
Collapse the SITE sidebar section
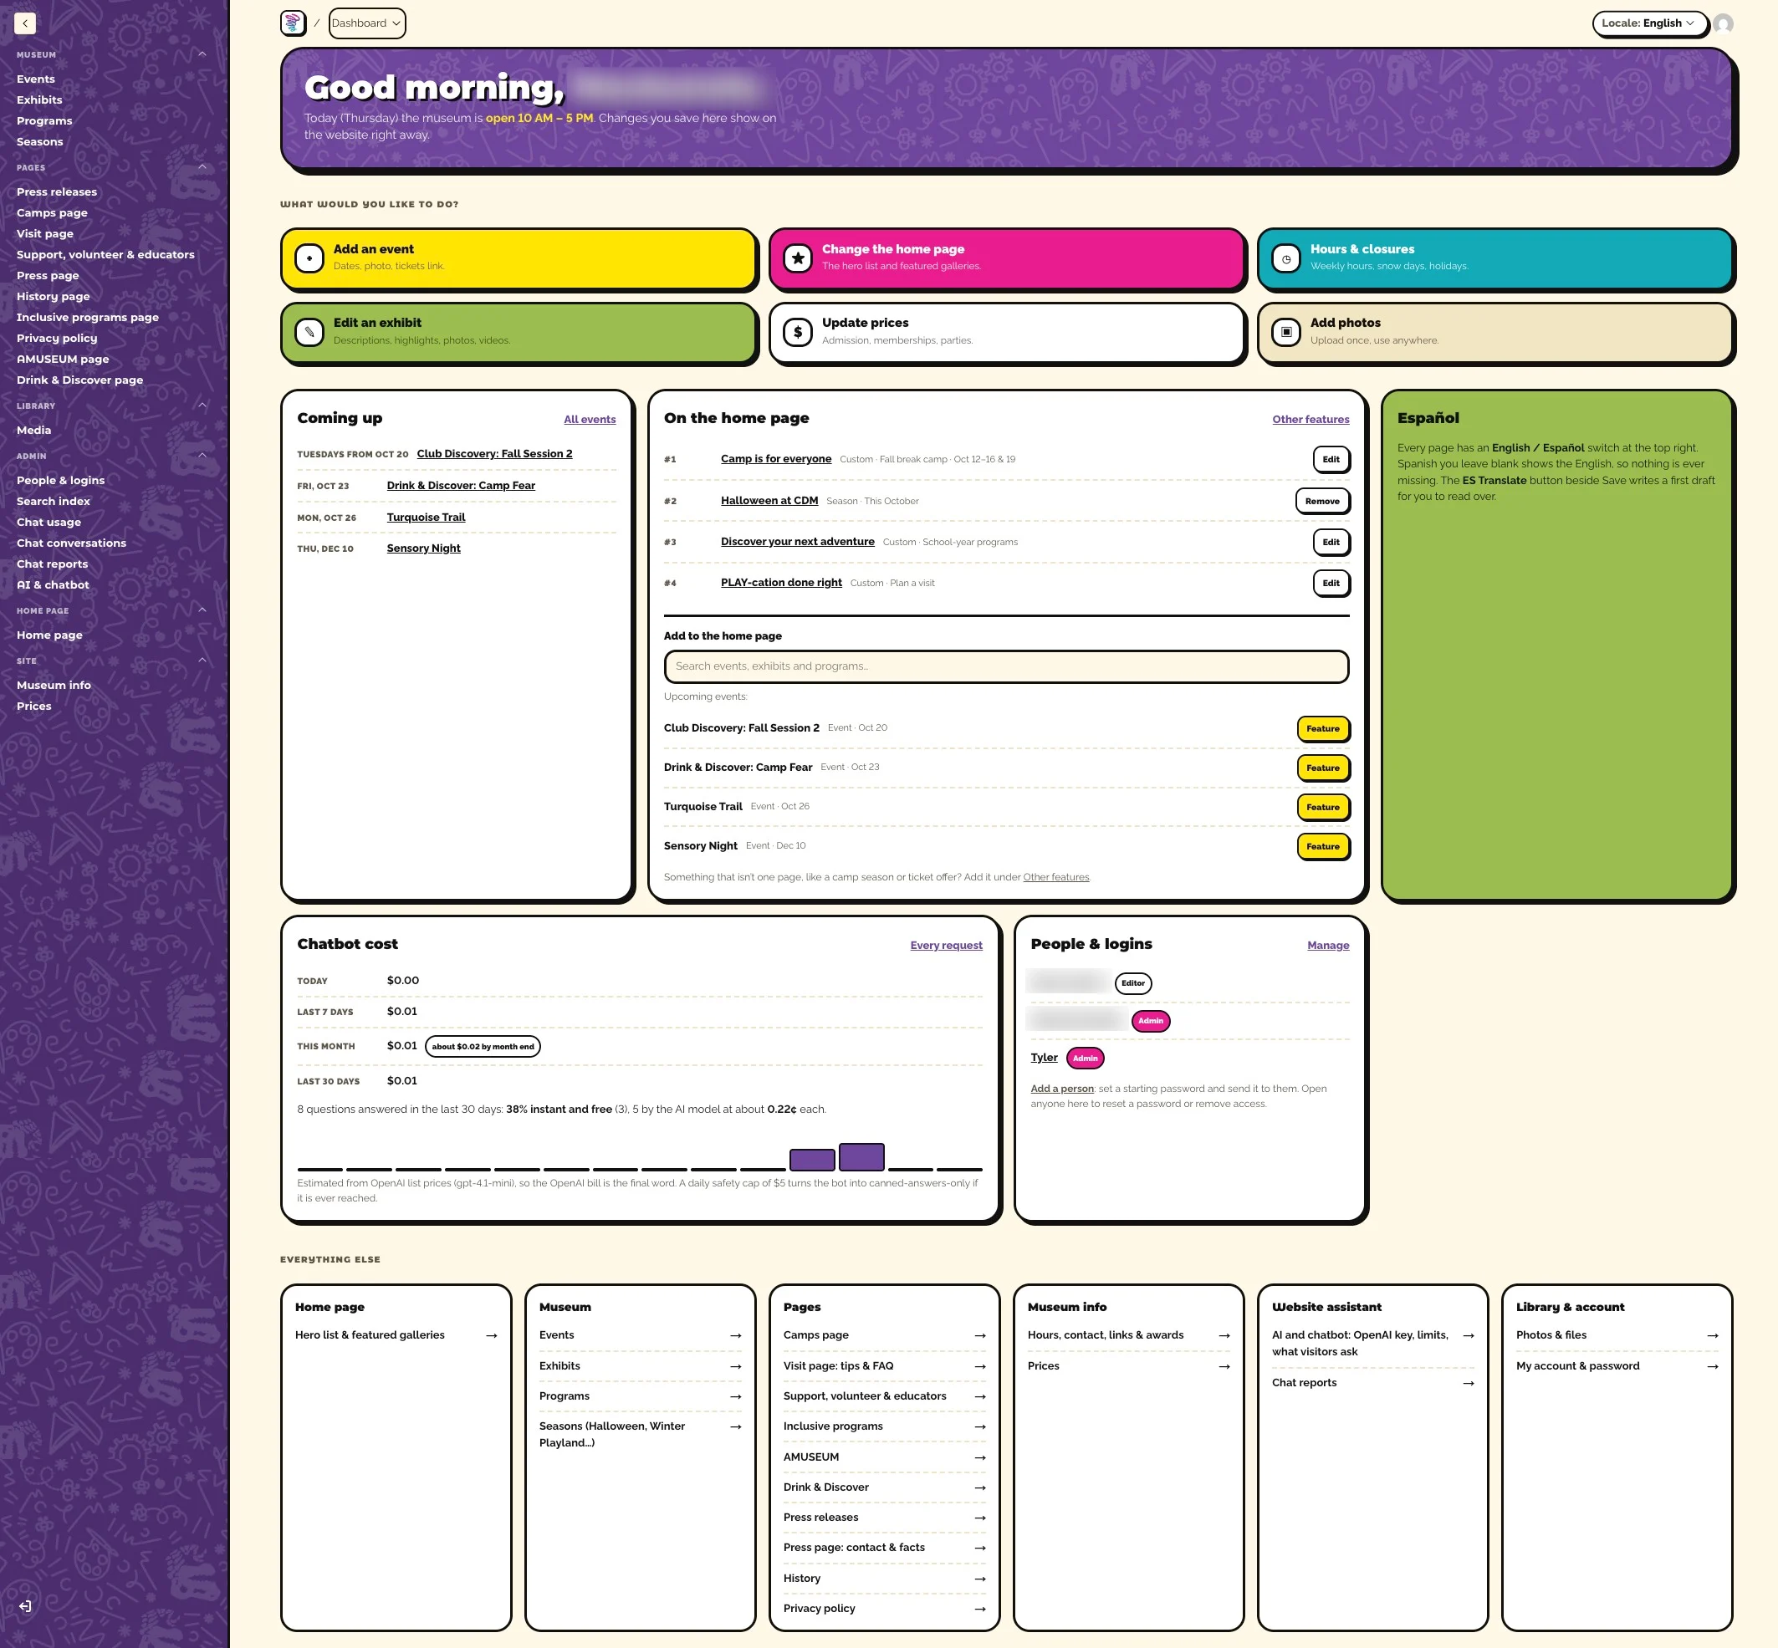click(x=202, y=660)
